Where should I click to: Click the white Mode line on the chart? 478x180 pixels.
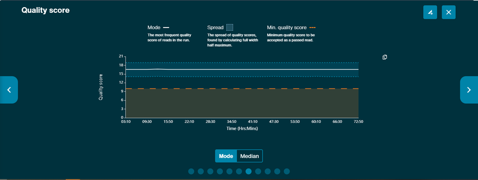pyautogui.click(x=242, y=69)
